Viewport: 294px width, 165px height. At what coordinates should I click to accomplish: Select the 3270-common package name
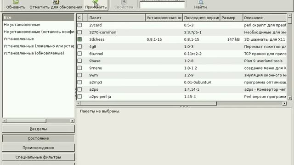[x=103, y=32]
